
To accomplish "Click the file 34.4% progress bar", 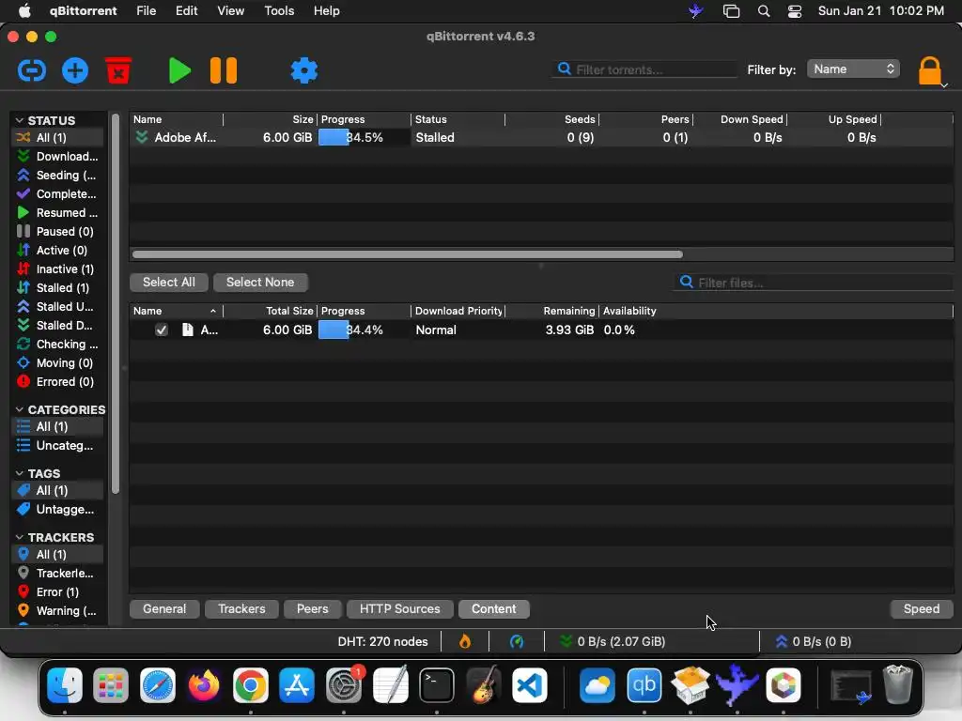I will [x=364, y=330].
